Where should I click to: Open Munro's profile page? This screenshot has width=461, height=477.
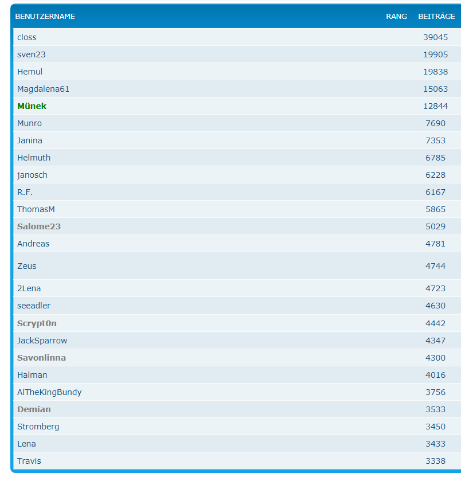click(x=29, y=123)
